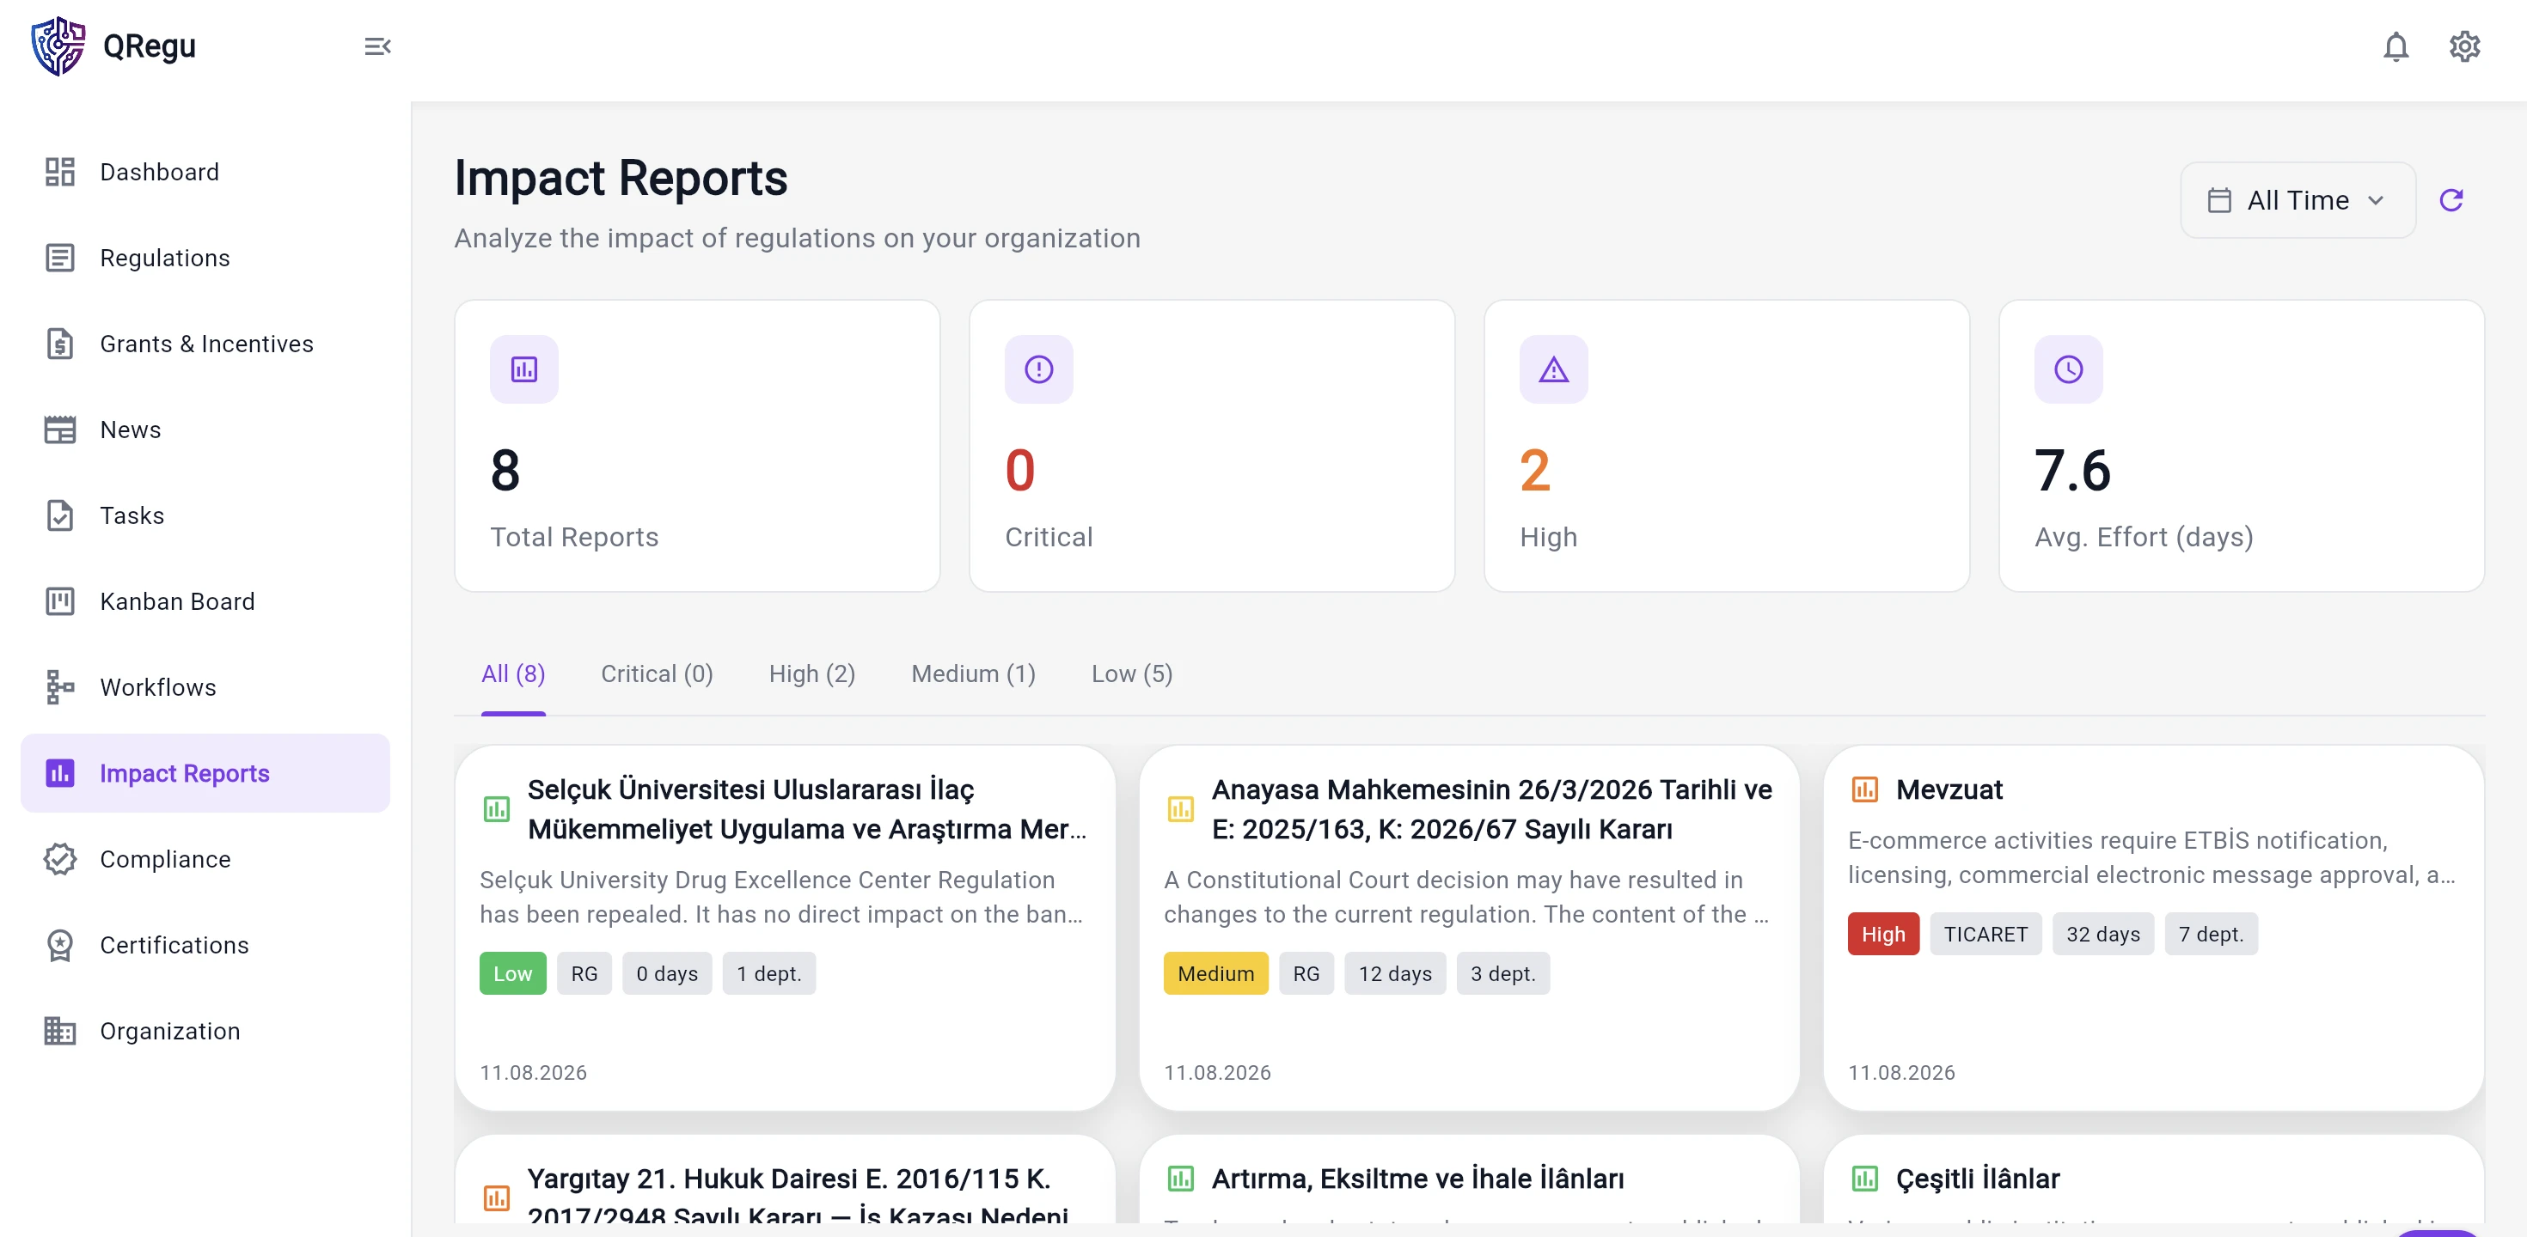This screenshot has height=1237, width=2527.
Task: Open the Kanban Board
Action: click(x=205, y=600)
